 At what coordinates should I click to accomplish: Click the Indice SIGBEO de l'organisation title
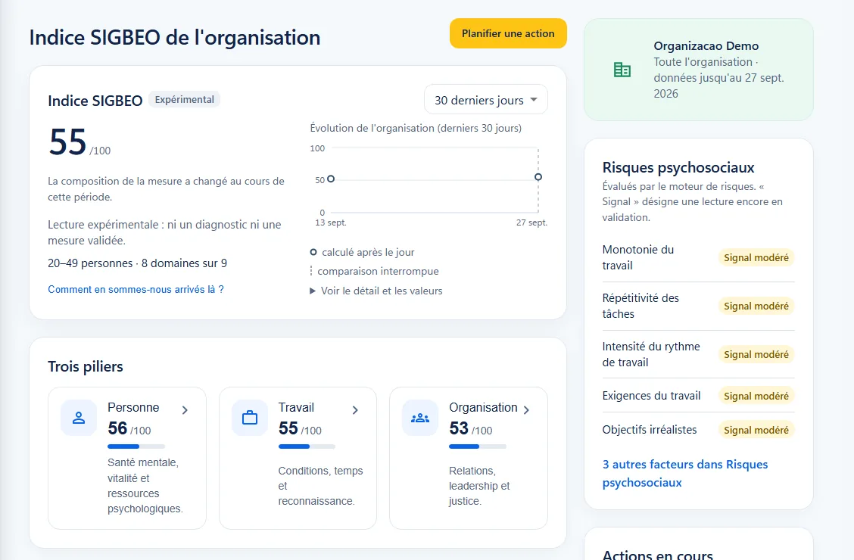pos(175,38)
